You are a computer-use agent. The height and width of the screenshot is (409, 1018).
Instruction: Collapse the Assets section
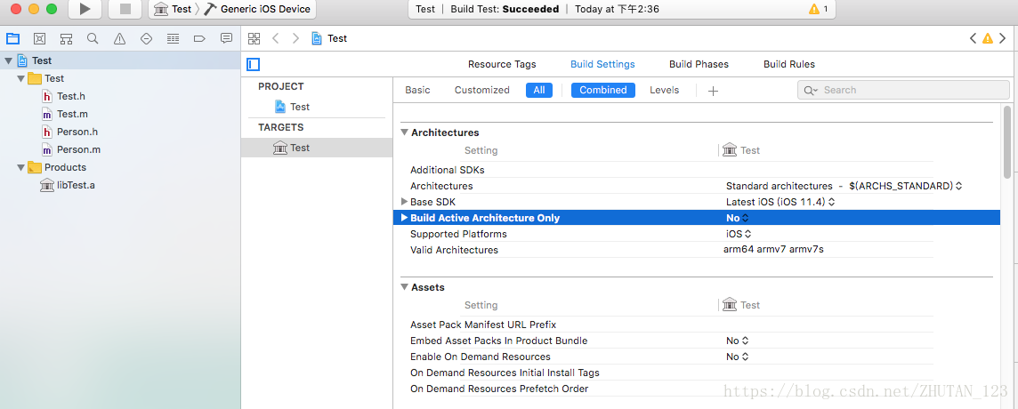pyautogui.click(x=405, y=287)
